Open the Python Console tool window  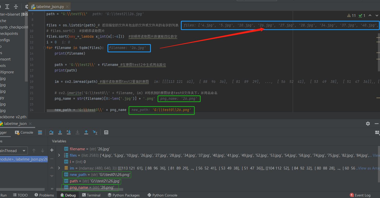click(162, 195)
